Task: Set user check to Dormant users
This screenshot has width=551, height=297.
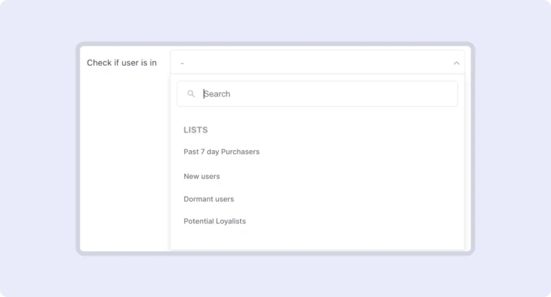Action: point(209,199)
